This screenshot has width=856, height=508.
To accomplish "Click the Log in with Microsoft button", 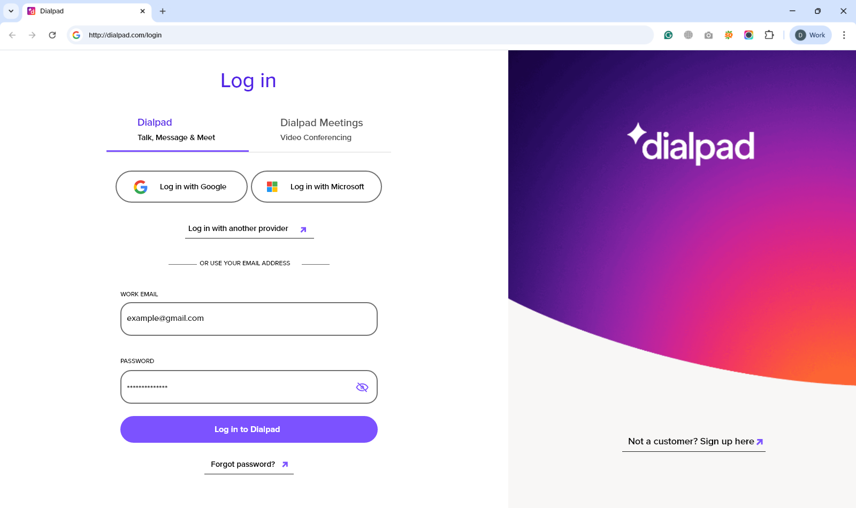I will tap(316, 187).
